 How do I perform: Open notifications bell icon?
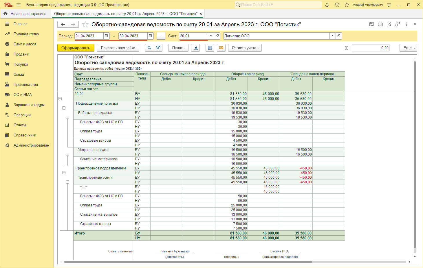pyautogui.click(x=327, y=5)
